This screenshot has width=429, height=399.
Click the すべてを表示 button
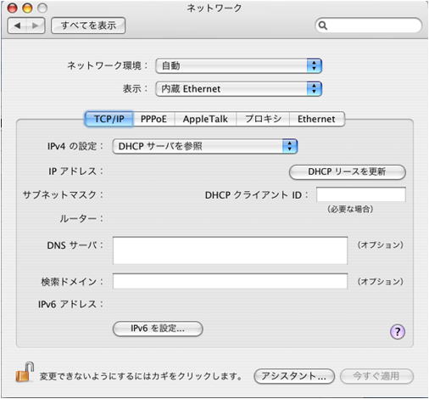[x=88, y=25]
